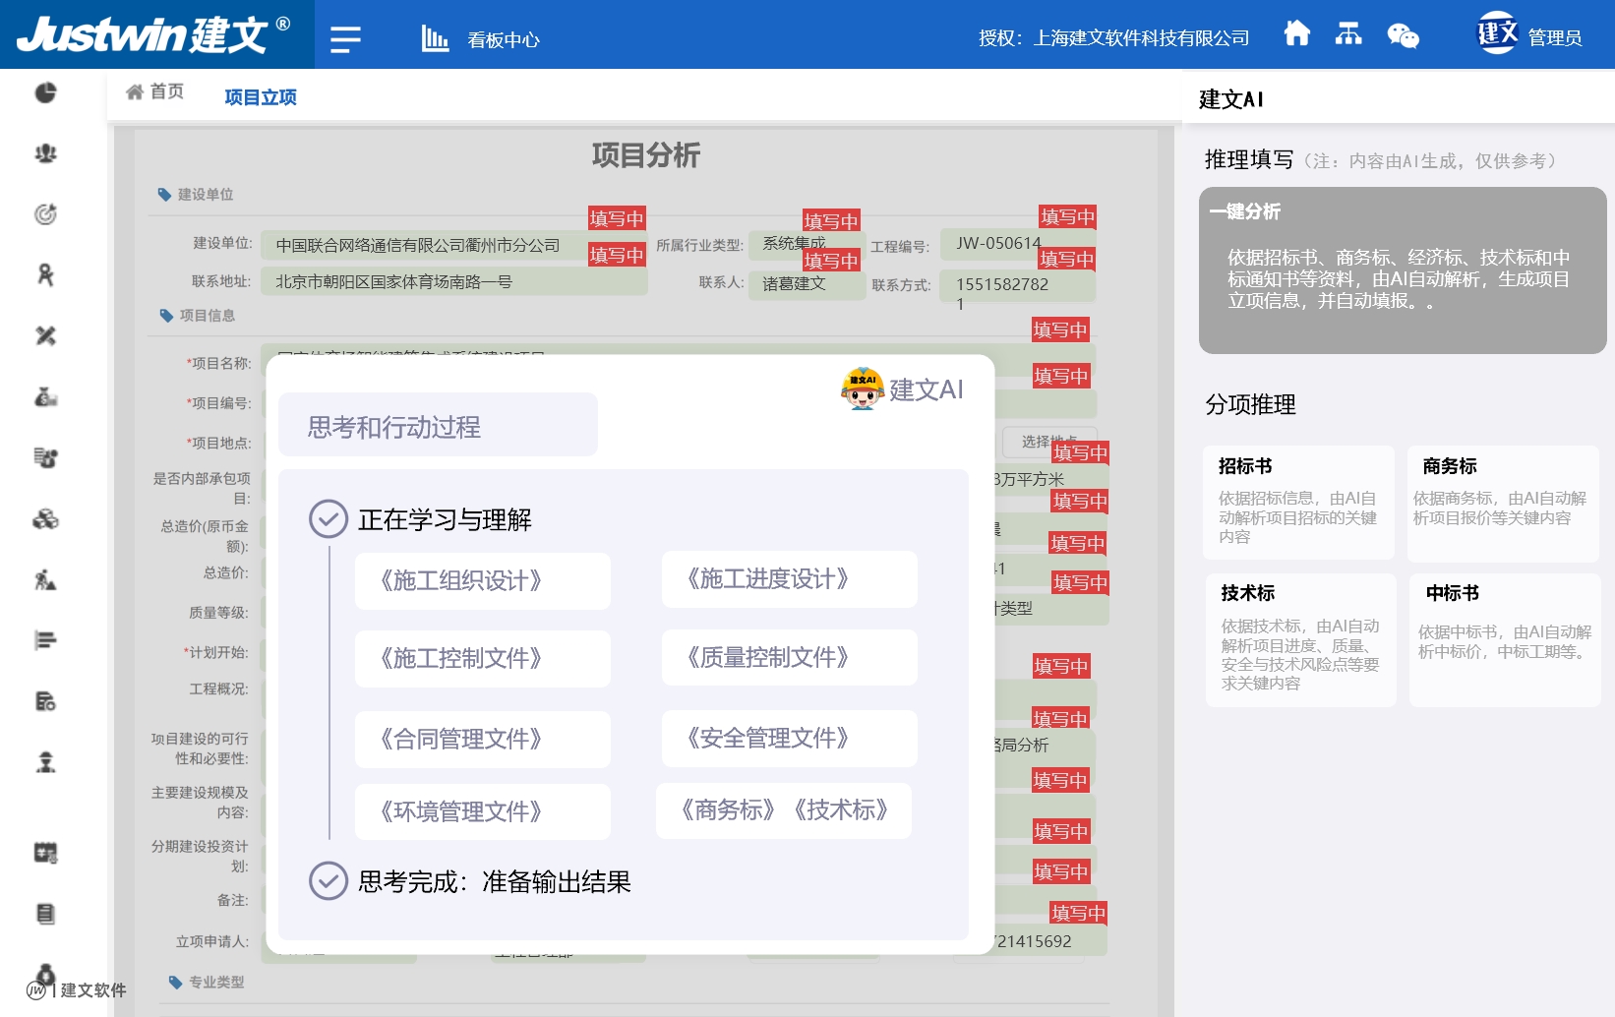
Task: Select the crossed tools icon in sidebar
Action: coord(44,336)
